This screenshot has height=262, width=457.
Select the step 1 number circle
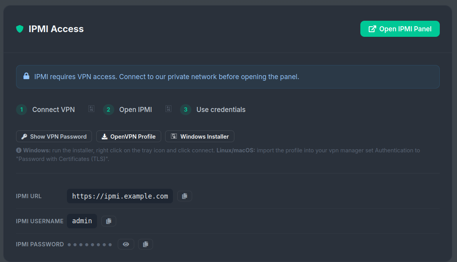(22, 110)
